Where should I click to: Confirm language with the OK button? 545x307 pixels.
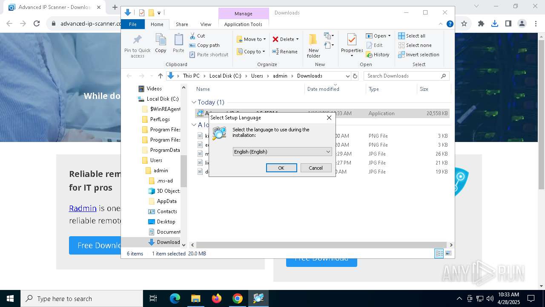coord(281,168)
